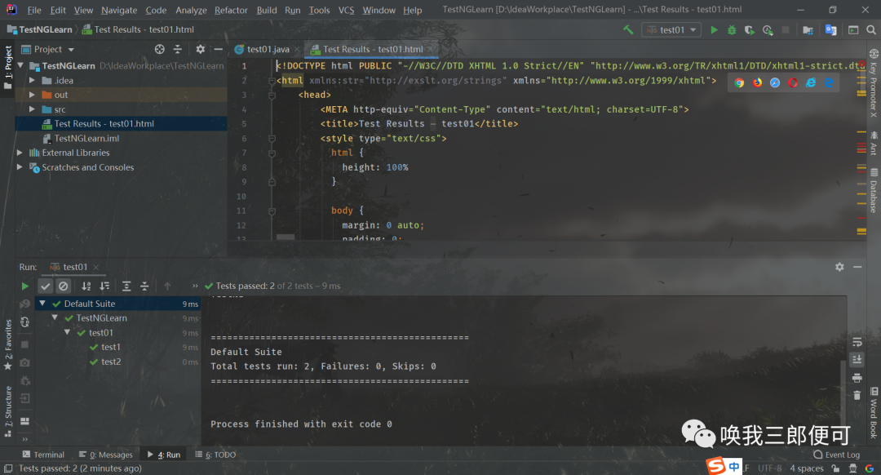Viewport: 881px width, 475px height.
Task: Collapse TestNGLearn node in test tree
Action: (55, 317)
